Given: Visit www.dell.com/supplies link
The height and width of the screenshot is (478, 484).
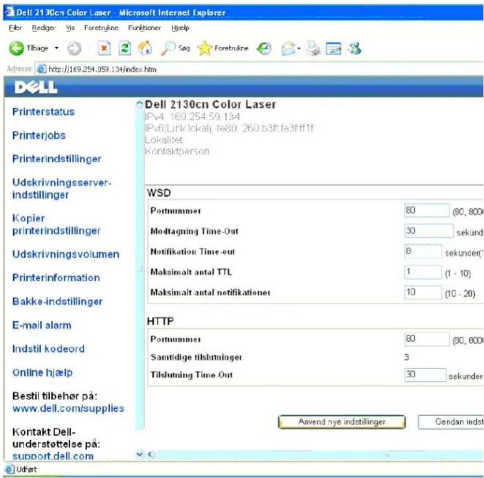Looking at the screenshot, I should (x=68, y=408).
